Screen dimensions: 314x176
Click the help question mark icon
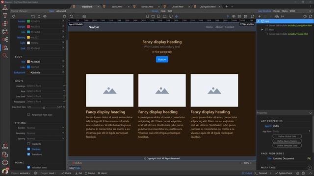(x=305, y=16)
